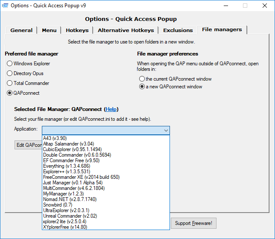Open the Help link for QAPconnect
The width and height of the screenshot is (275, 239).
pyautogui.click(x=111, y=109)
